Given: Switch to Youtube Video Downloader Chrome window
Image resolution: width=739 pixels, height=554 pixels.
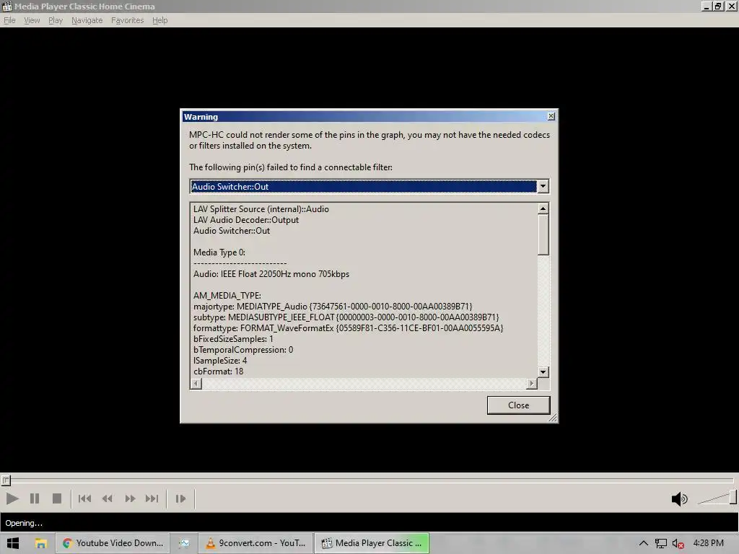Looking at the screenshot, I should 112,543.
